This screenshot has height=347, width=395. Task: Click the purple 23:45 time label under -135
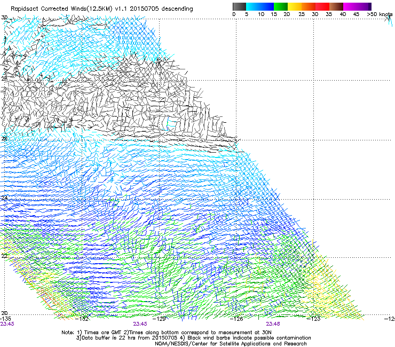point(7,324)
